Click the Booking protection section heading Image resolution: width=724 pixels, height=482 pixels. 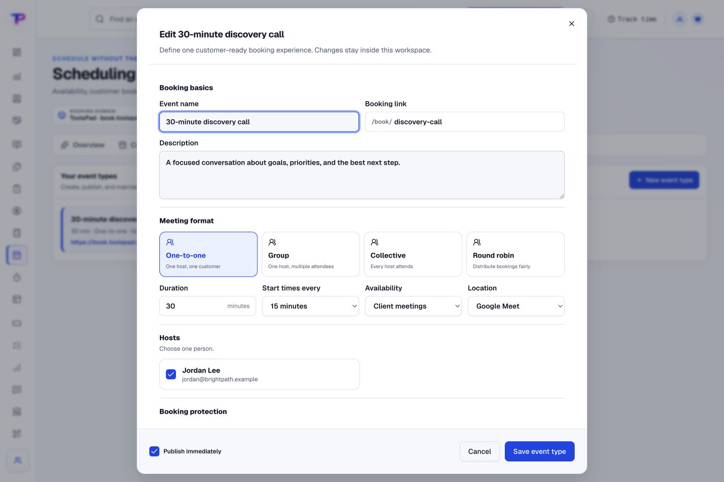pyautogui.click(x=193, y=412)
